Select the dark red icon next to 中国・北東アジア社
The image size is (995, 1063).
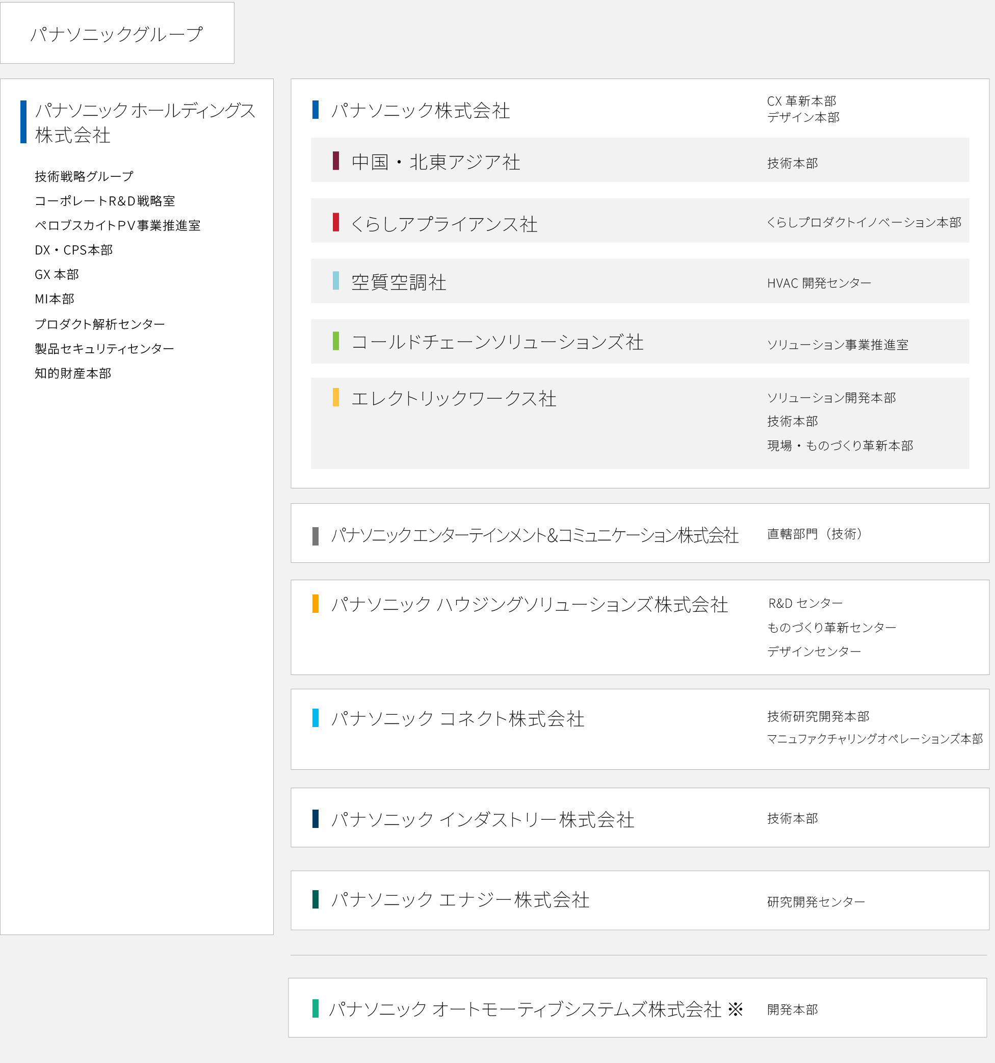[335, 162]
